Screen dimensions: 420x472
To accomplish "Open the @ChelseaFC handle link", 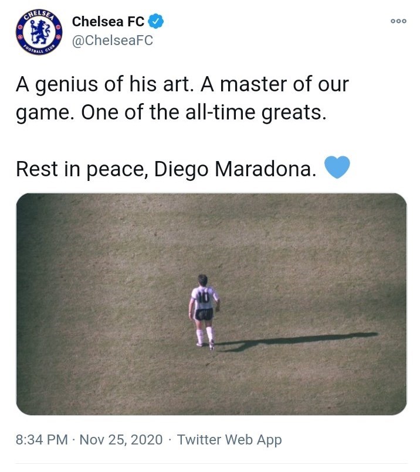I will pyautogui.click(x=112, y=42).
